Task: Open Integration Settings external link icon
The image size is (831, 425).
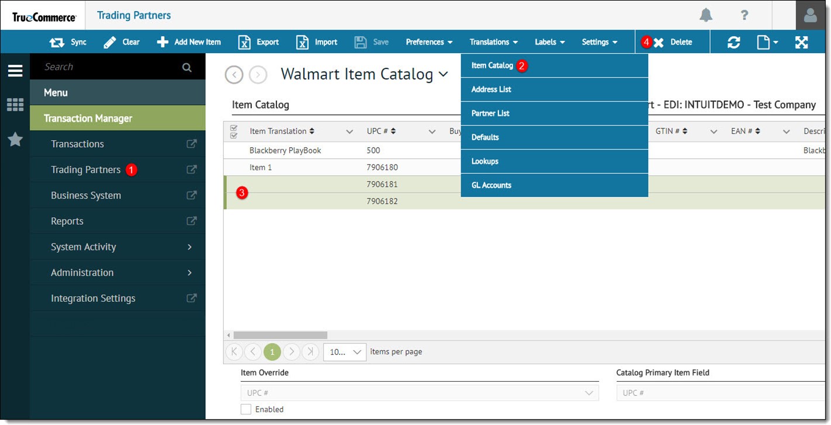Action: 191,298
